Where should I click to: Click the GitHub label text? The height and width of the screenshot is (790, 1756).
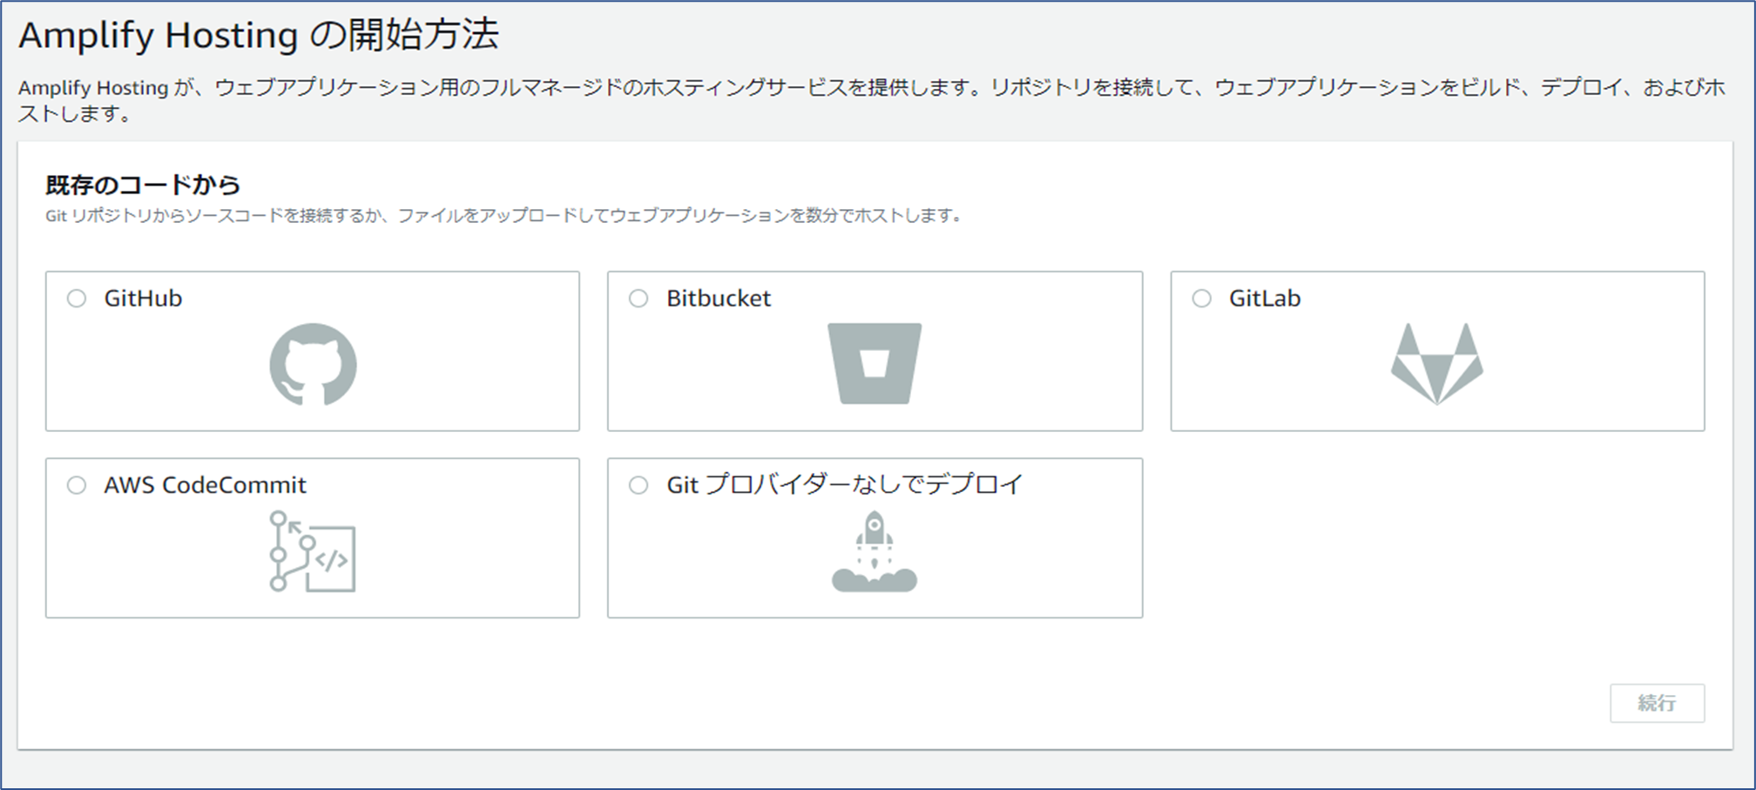click(143, 298)
